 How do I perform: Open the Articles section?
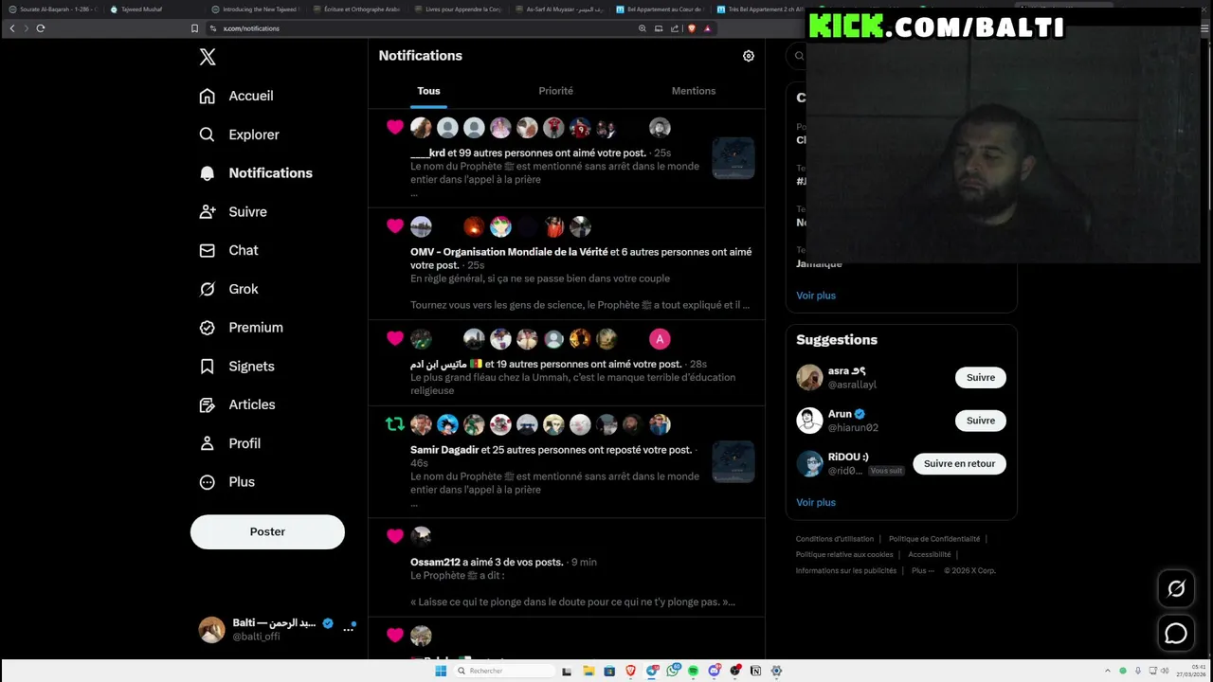(238, 404)
